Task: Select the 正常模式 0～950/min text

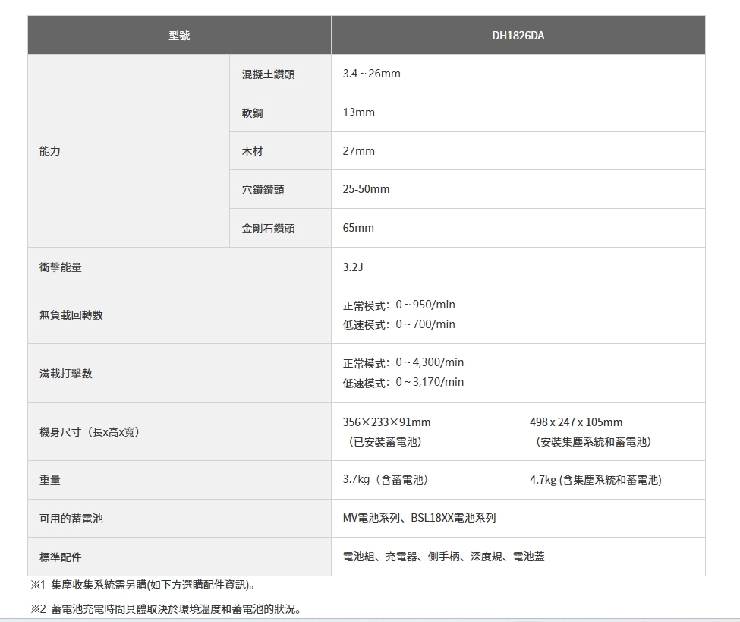Action: coord(399,305)
